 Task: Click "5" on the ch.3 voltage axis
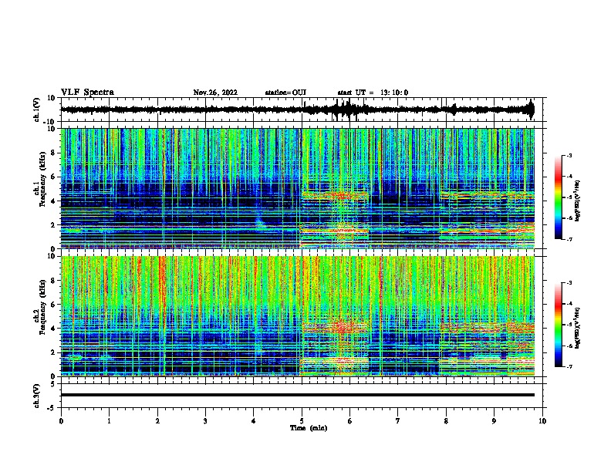tap(54, 384)
